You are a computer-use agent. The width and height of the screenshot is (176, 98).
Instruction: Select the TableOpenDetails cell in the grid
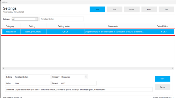33,32
